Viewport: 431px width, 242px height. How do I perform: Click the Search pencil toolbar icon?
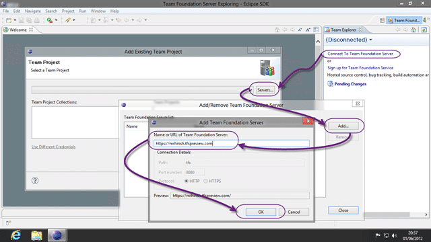[x=67, y=20]
